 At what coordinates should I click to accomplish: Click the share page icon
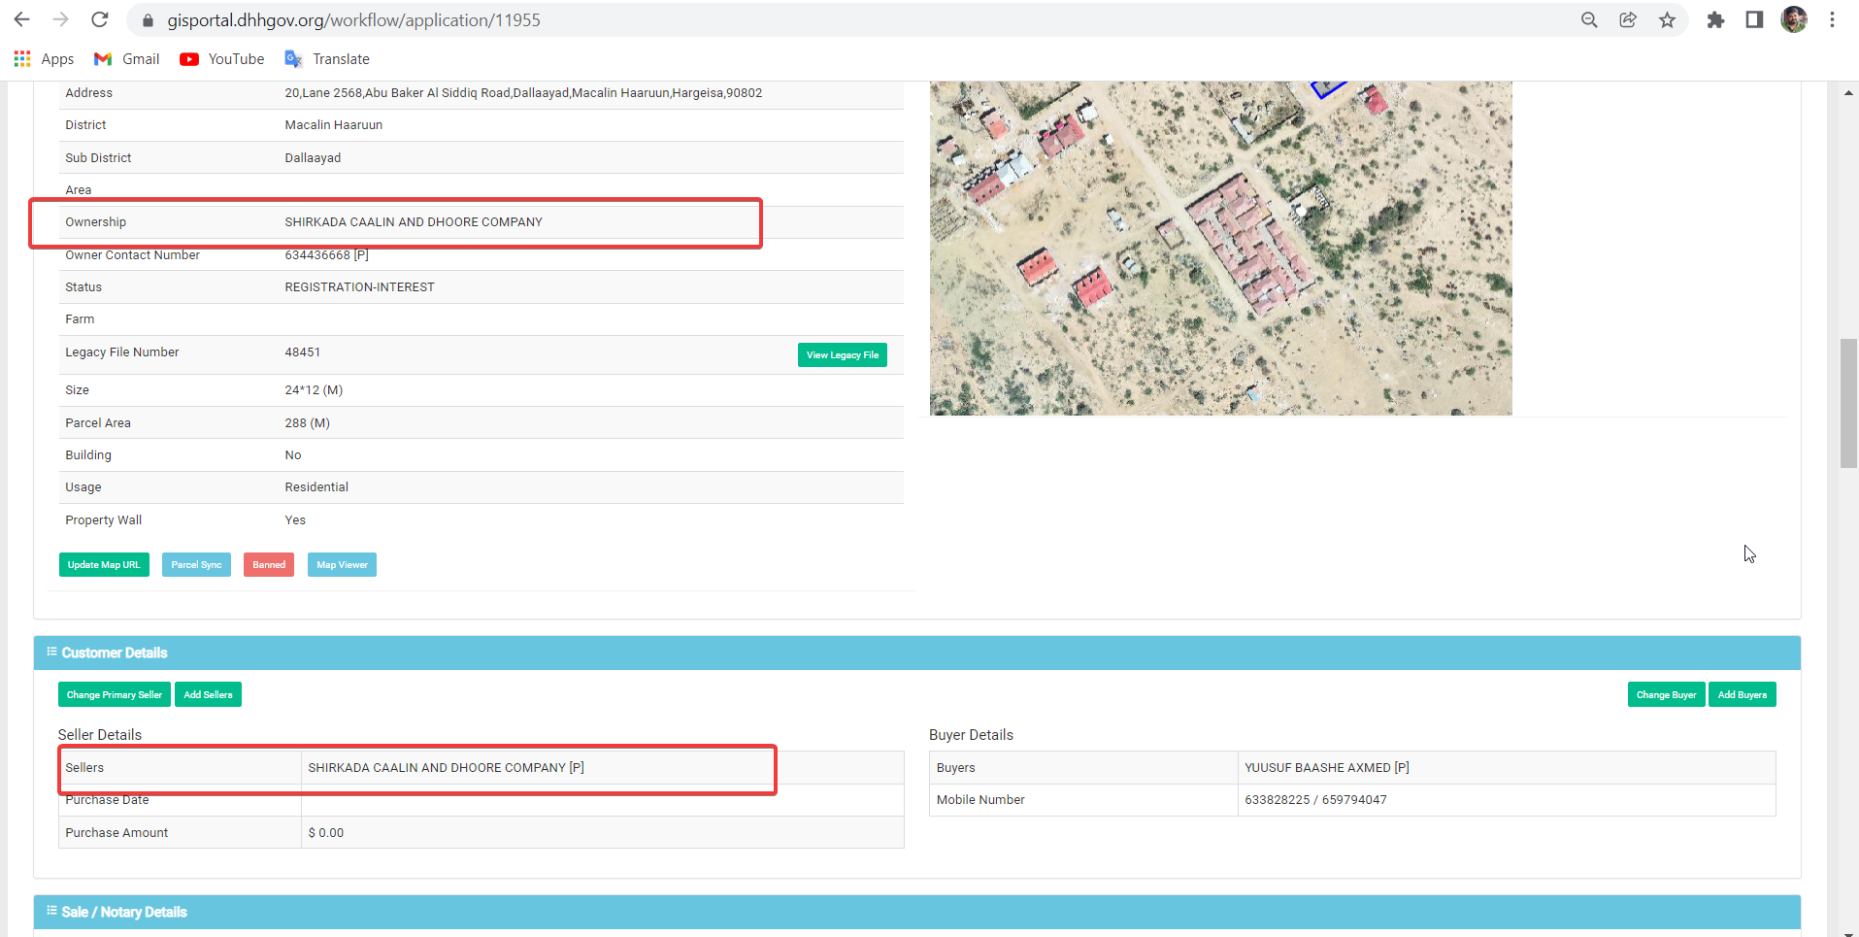[x=1628, y=19]
